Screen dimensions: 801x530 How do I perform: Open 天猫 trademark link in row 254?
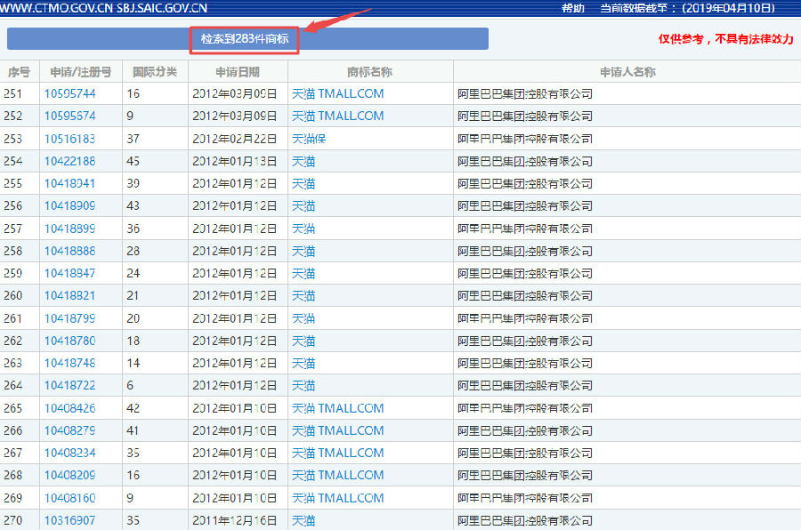pyautogui.click(x=303, y=161)
